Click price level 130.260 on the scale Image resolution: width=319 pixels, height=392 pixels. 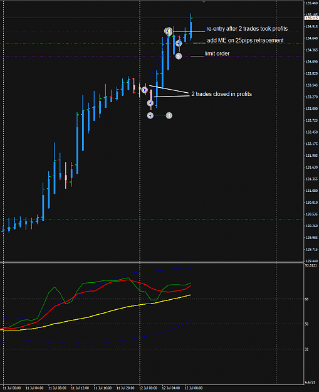click(x=311, y=226)
